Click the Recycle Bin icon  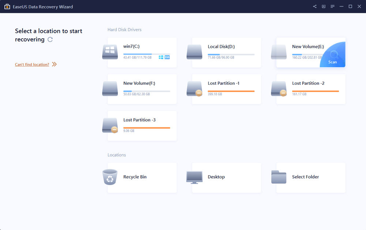(110, 177)
